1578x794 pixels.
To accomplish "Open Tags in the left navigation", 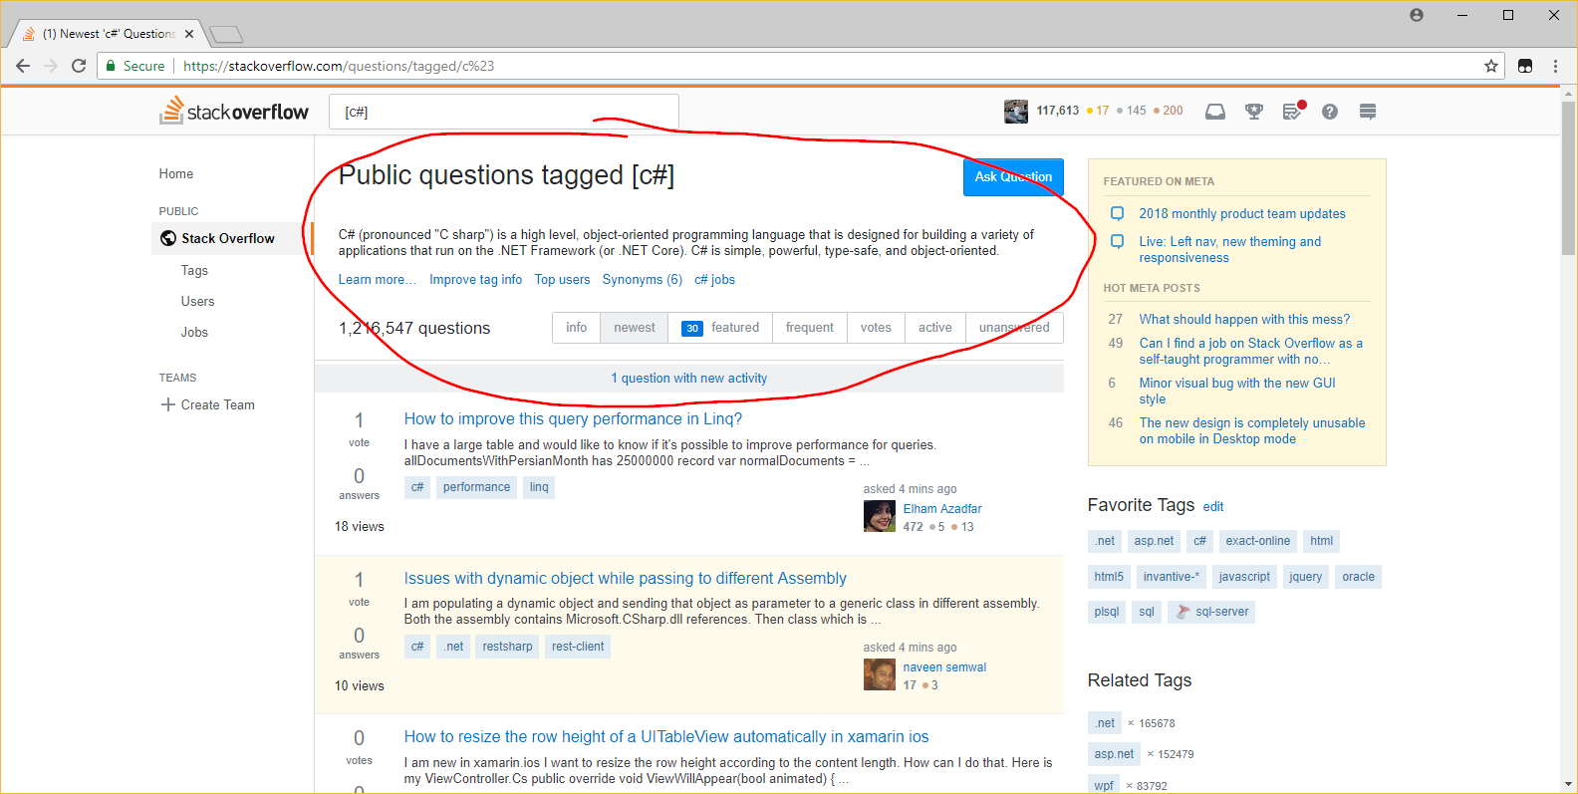I will pos(194,270).
